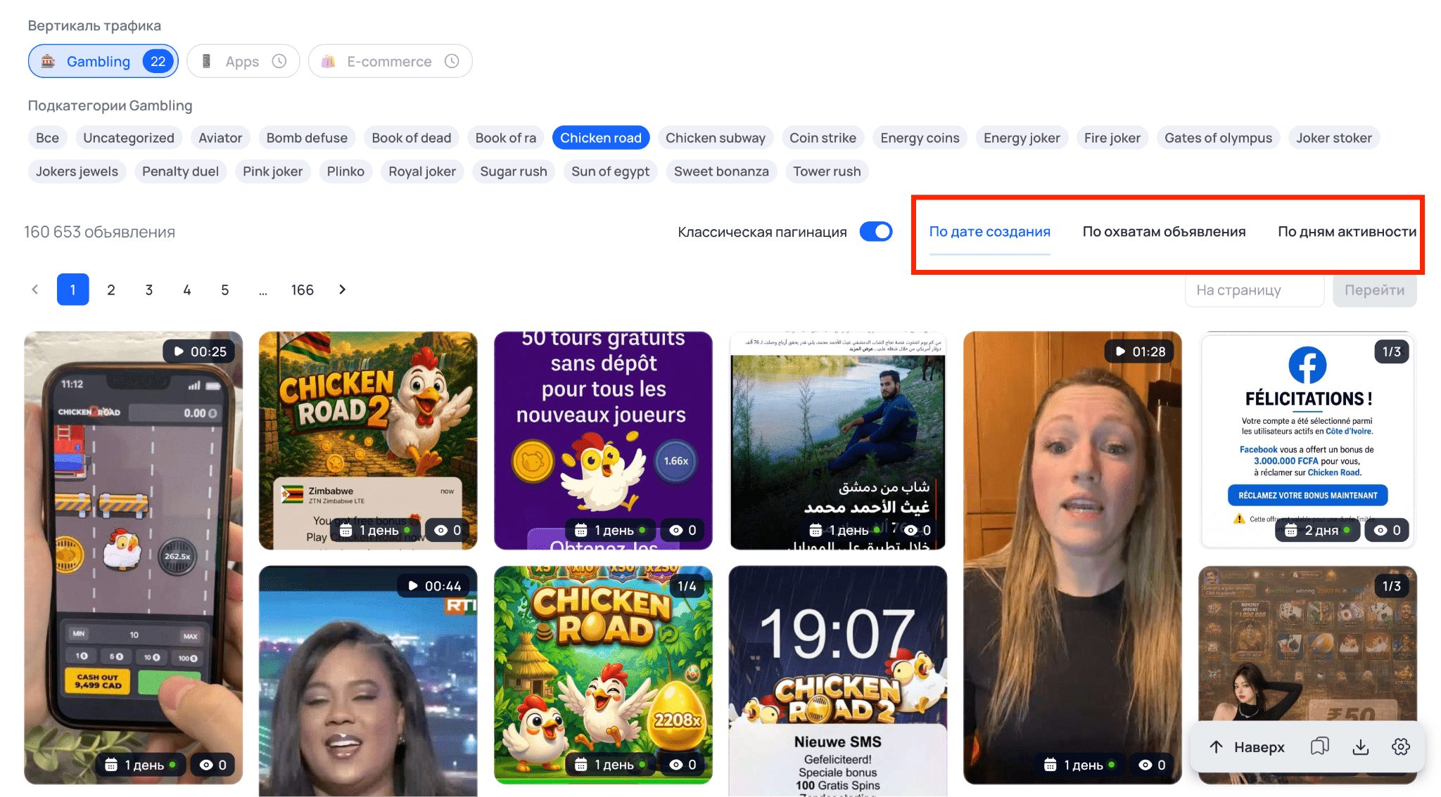Viewport: 1441px width, 797px height.
Task: Go to the previous page with the left chevron
Action: click(x=35, y=290)
